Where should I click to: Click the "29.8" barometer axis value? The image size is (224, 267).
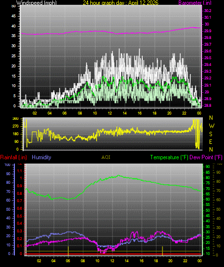(208, 38)
